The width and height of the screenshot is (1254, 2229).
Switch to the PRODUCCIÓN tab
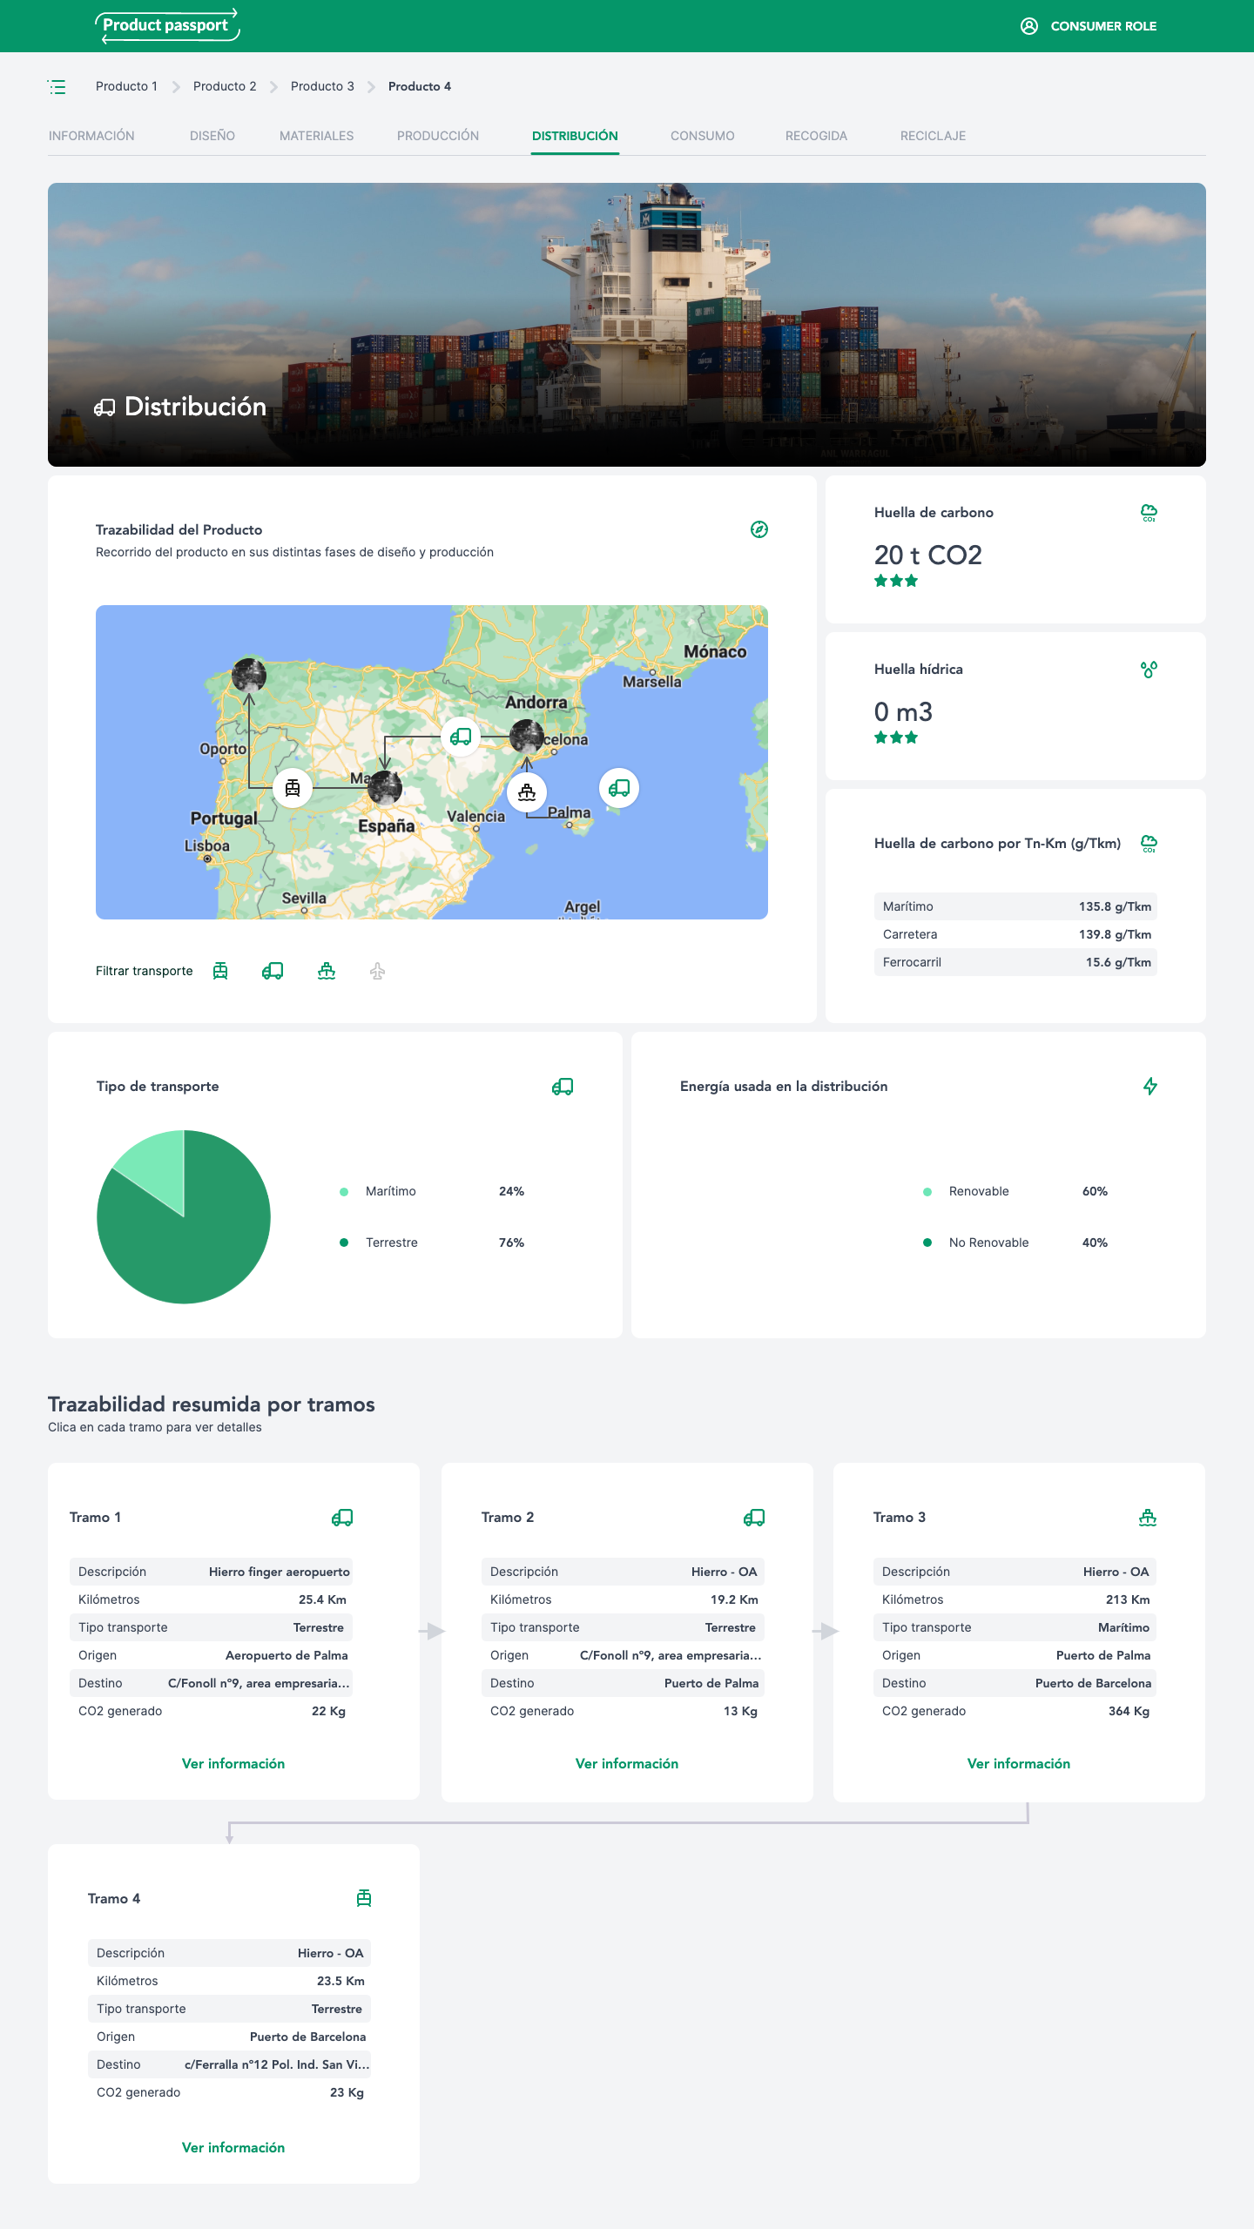click(x=438, y=136)
